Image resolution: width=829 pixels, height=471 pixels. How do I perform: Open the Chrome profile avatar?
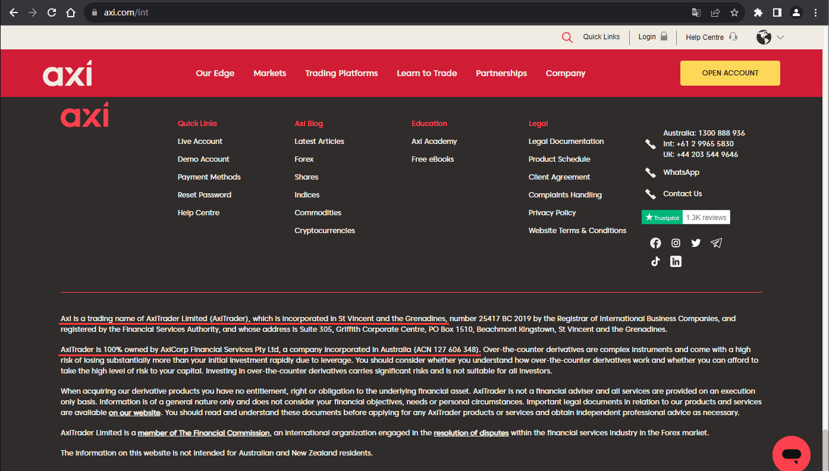click(x=796, y=12)
